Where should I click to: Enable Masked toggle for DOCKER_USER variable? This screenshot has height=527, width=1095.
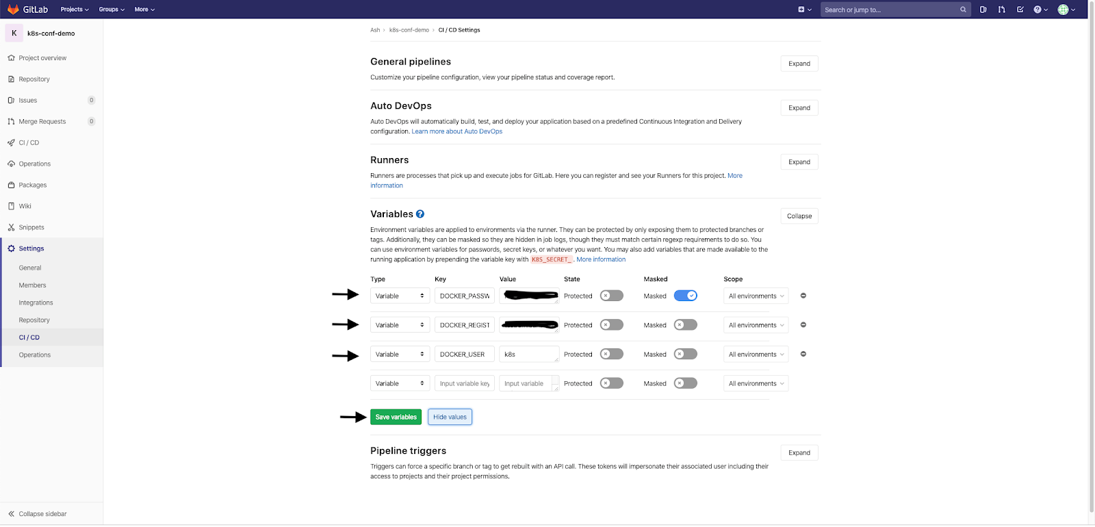click(x=685, y=354)
